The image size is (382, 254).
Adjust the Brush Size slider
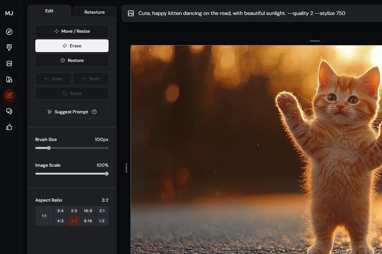tap(72, 148)
